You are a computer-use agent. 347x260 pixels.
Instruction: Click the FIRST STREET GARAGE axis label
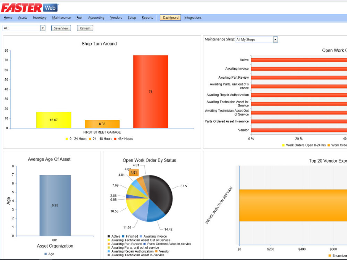coord(102,132)
